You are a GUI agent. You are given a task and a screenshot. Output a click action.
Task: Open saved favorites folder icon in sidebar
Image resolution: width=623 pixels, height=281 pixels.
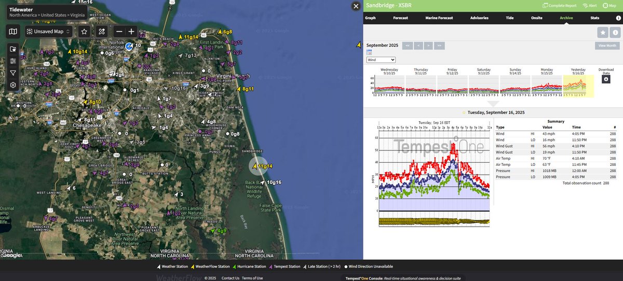13,49
